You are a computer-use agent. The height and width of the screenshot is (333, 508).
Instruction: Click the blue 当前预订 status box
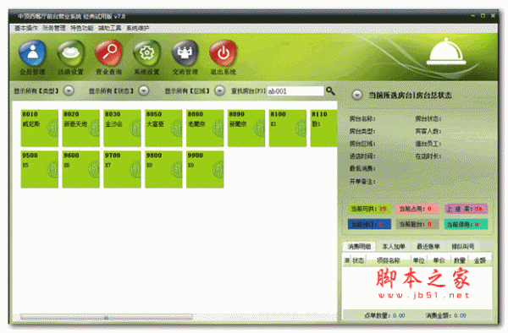369,224
